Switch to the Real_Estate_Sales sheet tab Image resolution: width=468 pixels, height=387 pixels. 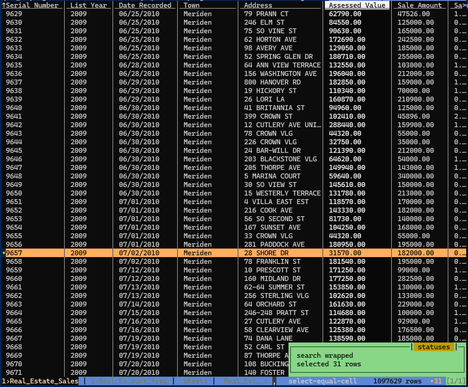tap(39, 381)
